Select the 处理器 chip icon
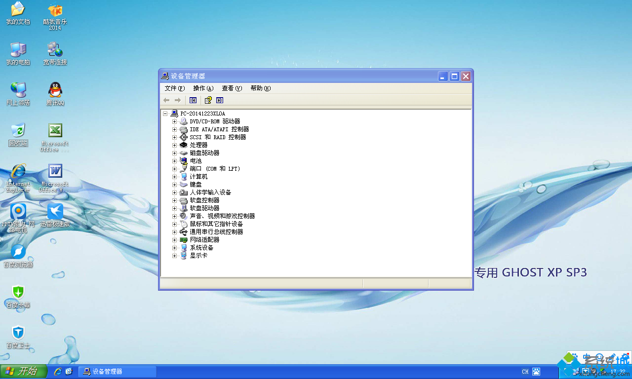632x379 pixels. click(183, 145)
